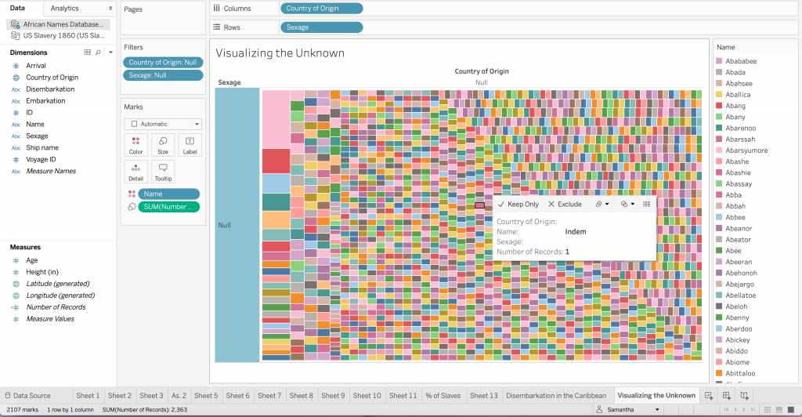
Task: Go to the Data Source tab
Action: pos(32,396)
